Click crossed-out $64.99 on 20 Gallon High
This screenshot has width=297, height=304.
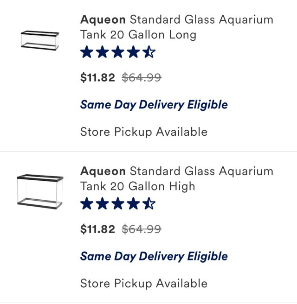pos(142,229)
